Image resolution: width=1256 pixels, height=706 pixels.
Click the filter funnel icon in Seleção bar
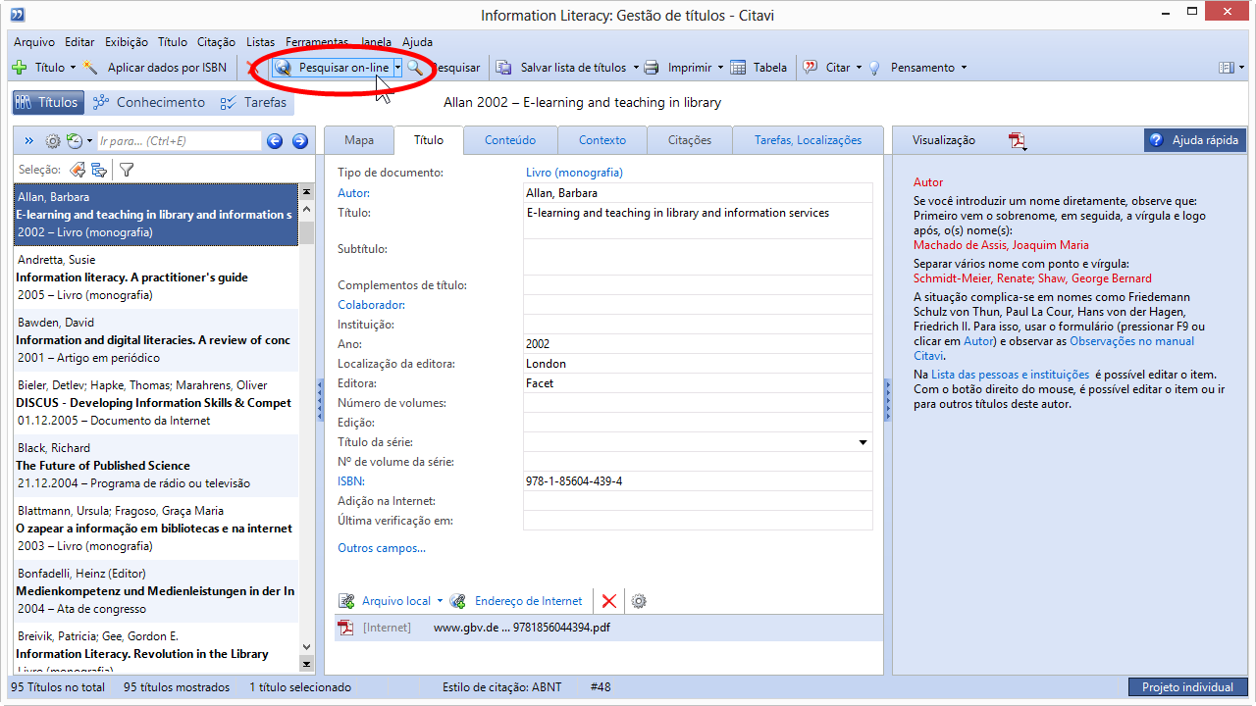pos(127,170)
